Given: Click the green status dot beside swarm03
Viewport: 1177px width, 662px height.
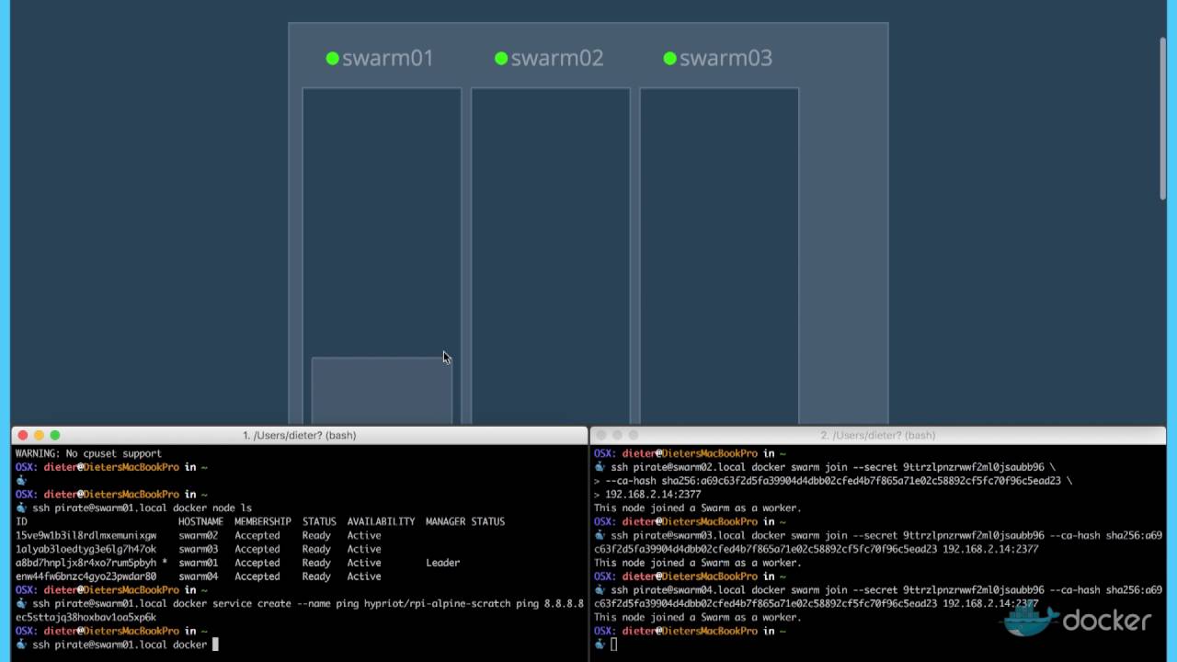Looking at the screenshot, I should pos(669,59).
